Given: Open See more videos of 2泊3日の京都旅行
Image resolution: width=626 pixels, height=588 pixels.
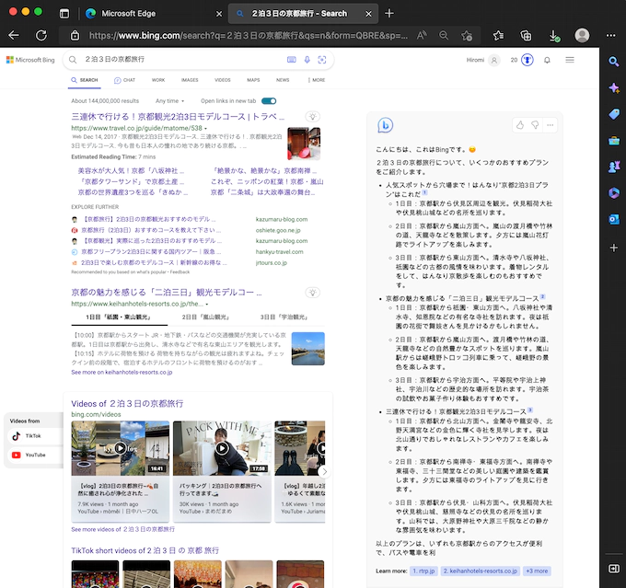Looking at the screenshot, I should pos(123,529).
